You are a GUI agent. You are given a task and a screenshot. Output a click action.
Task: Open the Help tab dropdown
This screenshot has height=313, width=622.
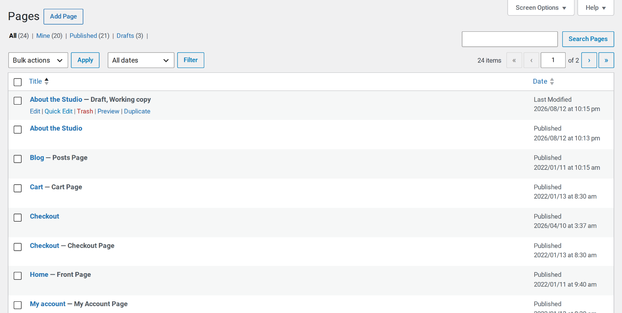pyautogui.click(x=596, y=8)
